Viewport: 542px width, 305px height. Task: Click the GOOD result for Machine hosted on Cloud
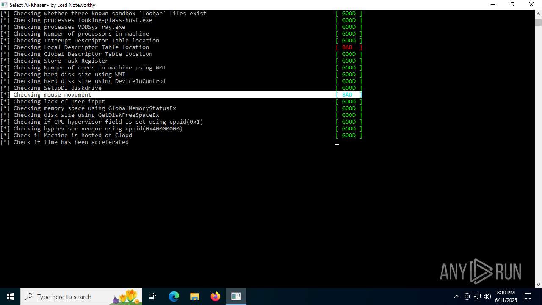tap(349, 136)
